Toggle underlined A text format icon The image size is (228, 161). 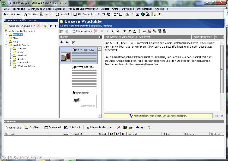point(134,31)
